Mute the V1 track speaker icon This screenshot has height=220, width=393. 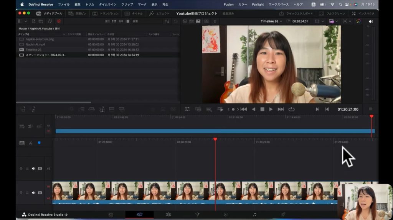[x=33, y=192]
